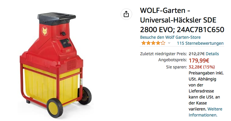
Task: Follow the Weitere Informationen link
Action: click(x=205, y=112)
